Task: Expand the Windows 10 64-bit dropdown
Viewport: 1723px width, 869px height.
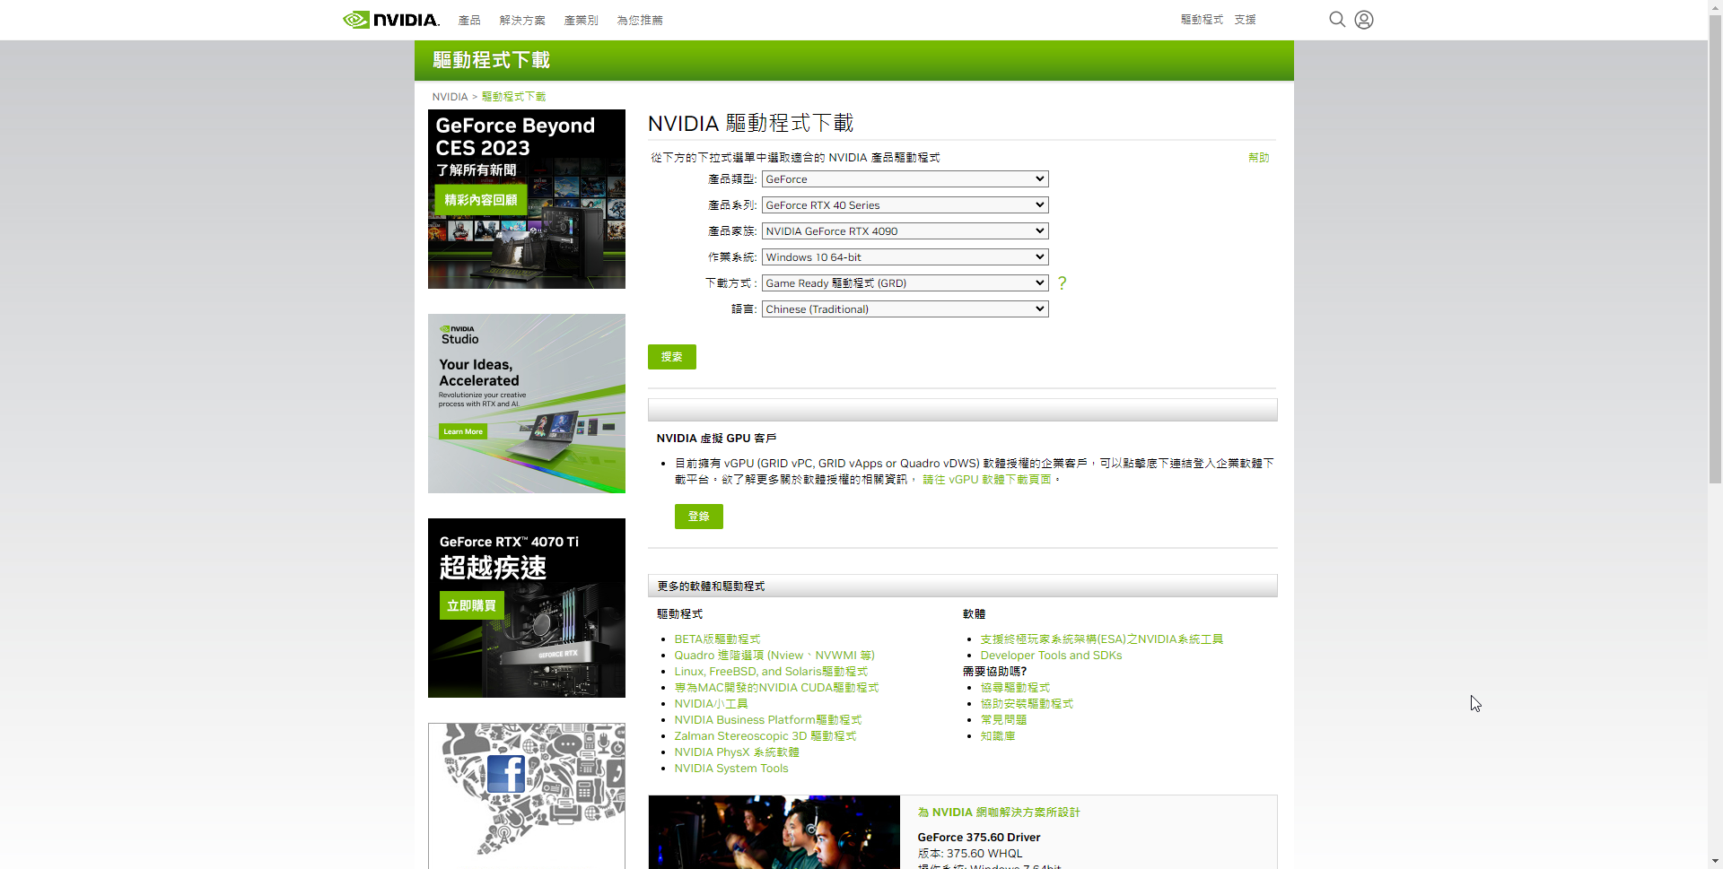Action: pos(905,257)
